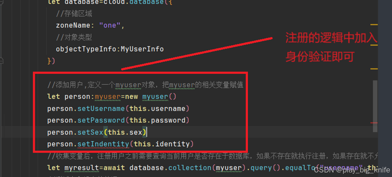Click the //收集变量后 comment line
The width and height of the screenshot is (392, 177).
212,156
